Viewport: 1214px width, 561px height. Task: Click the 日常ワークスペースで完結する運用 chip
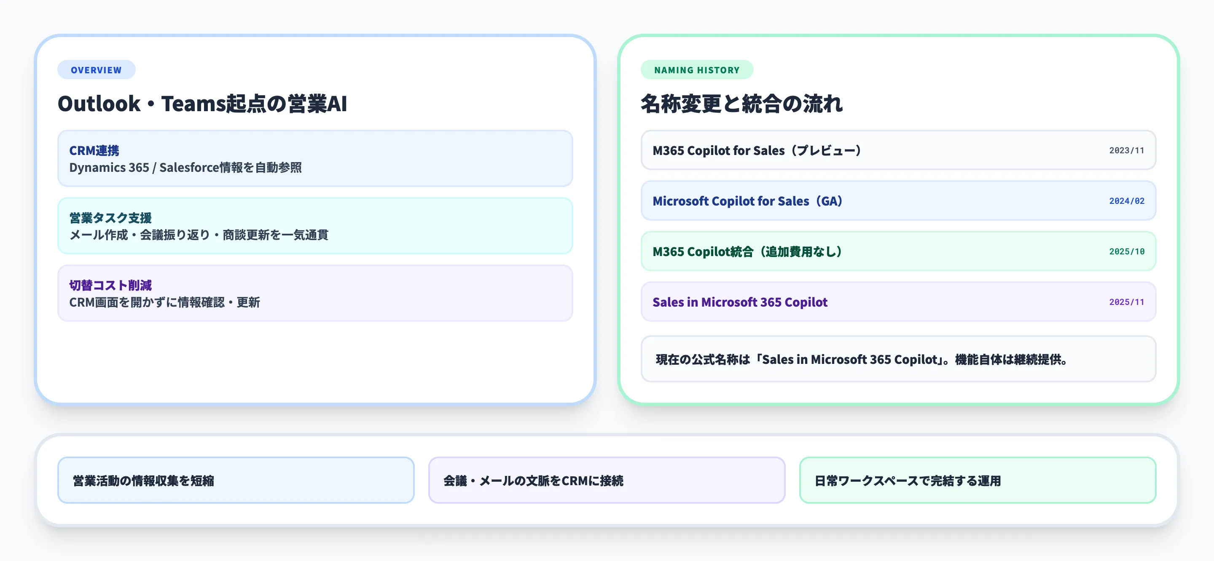978,481
